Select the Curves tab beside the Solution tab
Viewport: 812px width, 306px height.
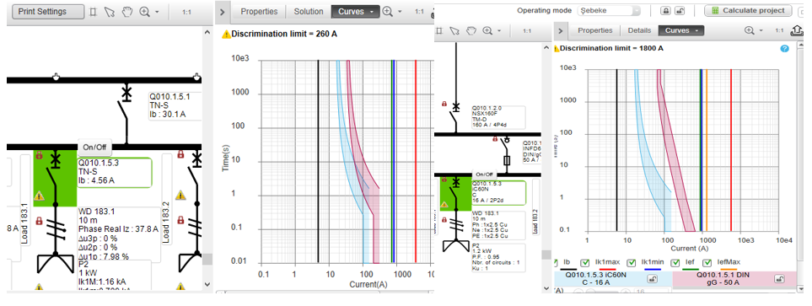pos(356,12)
